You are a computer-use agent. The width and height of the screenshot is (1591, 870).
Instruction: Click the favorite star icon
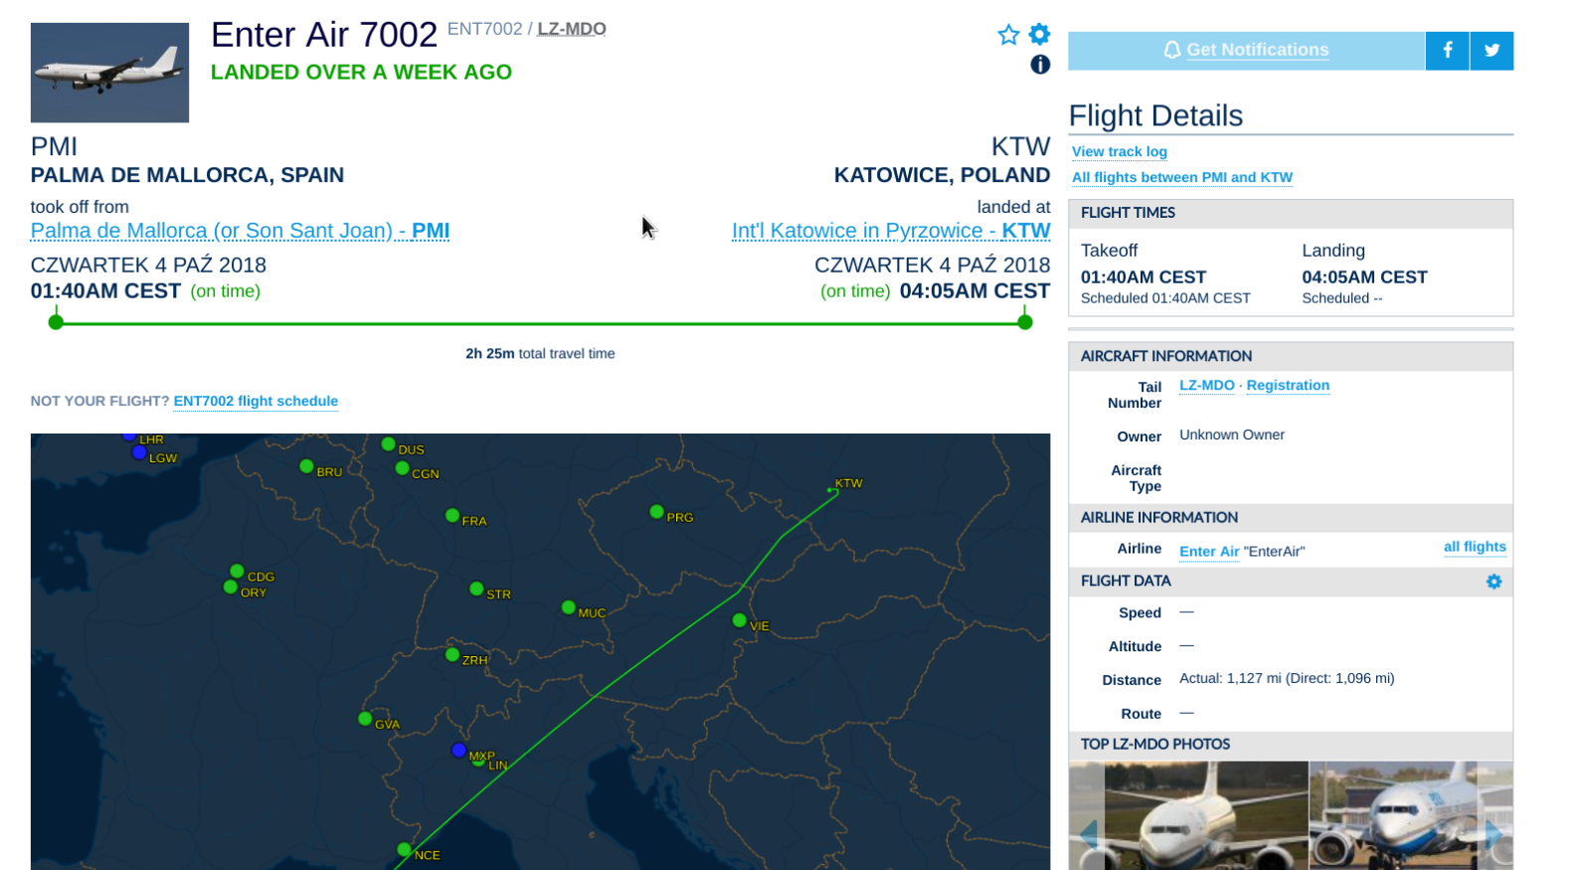pyautogui.click(x=1008, y=36)
